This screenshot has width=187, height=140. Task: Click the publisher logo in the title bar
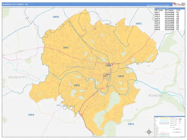[x=177, y=4]
